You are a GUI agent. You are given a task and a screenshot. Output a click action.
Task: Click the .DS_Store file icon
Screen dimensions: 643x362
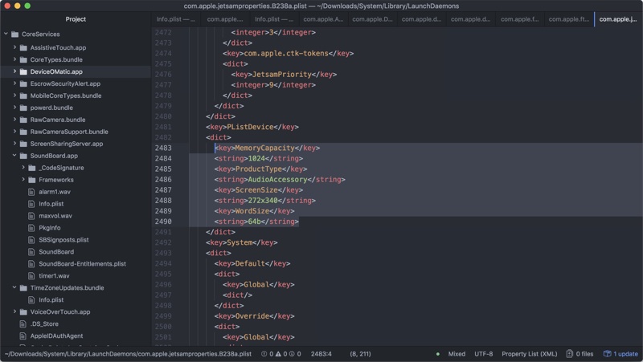tap(23, 324)
